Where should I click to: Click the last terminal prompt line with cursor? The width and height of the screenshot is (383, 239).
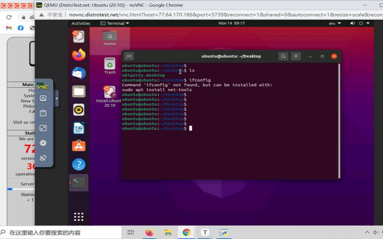[157, 128]
